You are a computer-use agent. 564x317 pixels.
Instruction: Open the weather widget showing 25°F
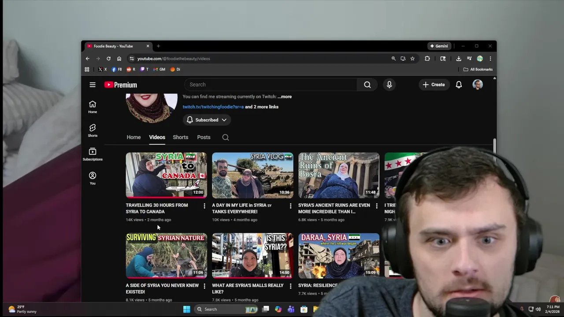click(22, 309)
